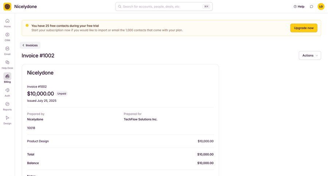328x176 pixels.
Task: Click the Issued July 25, 2025 text
Action: (x=42, y=101)
